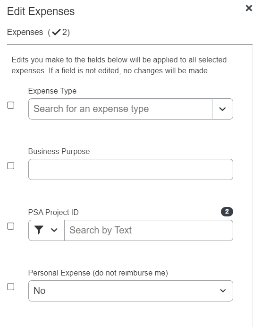Click the Expense Type label

tap(52, 91)
